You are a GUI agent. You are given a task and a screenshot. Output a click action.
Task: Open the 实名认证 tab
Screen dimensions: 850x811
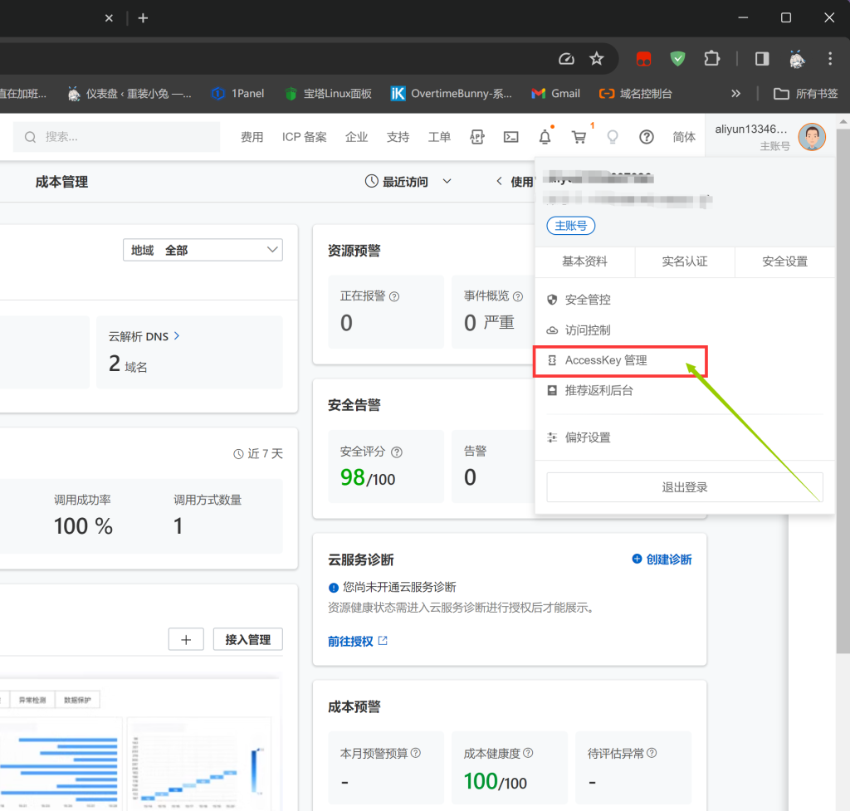point(685,261)
